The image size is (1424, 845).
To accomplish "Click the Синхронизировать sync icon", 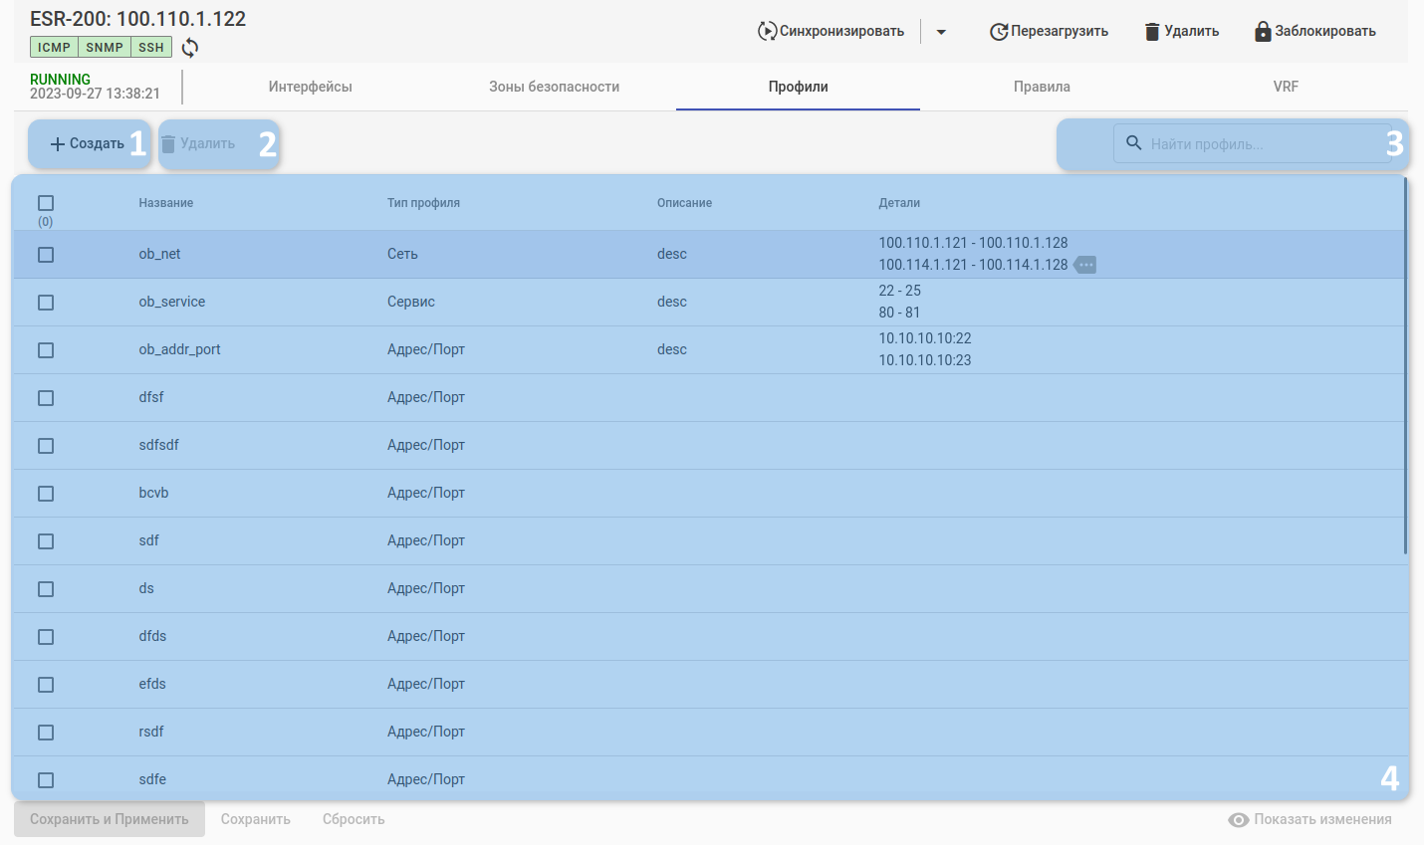I will [x=766, y=31].
